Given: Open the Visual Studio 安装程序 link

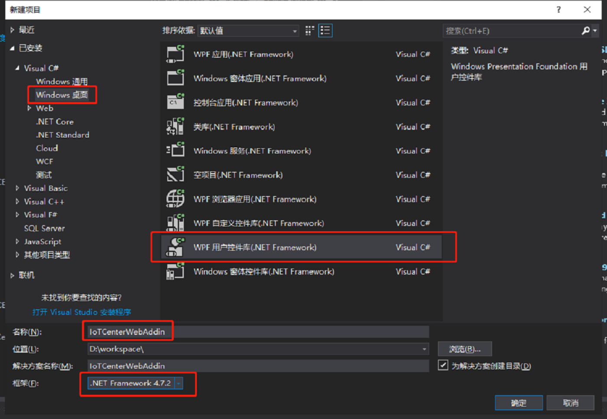Looking at the screenshot, I should tap(82, 312).
